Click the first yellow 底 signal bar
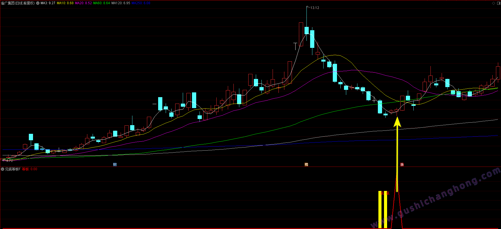 [380, 210]
